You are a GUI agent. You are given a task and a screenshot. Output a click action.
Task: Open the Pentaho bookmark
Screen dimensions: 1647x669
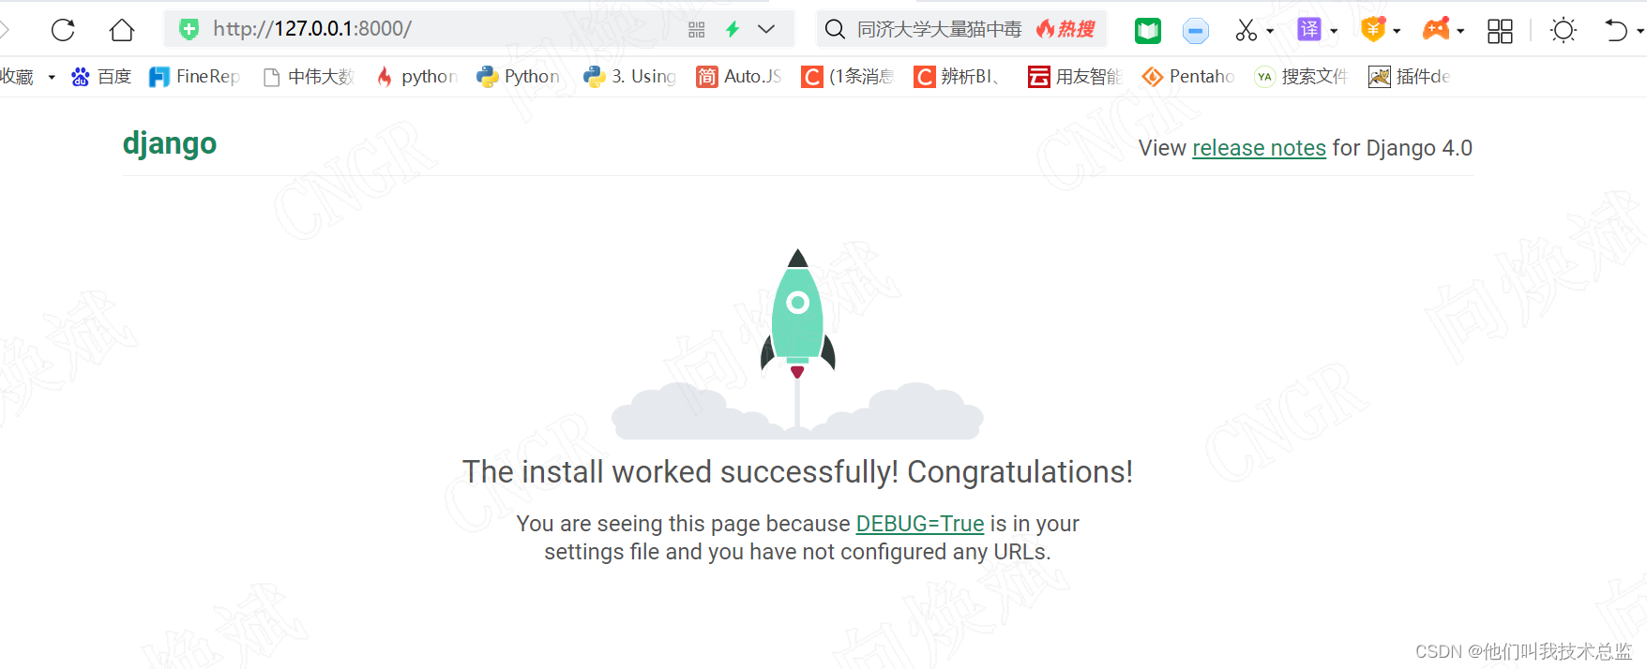coord(1188,77)
